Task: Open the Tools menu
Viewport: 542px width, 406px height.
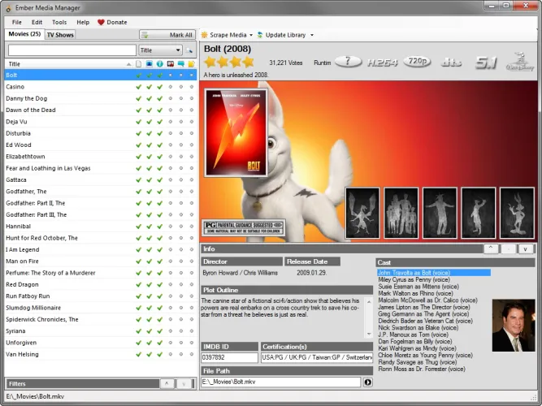Action: coord(59,22)
